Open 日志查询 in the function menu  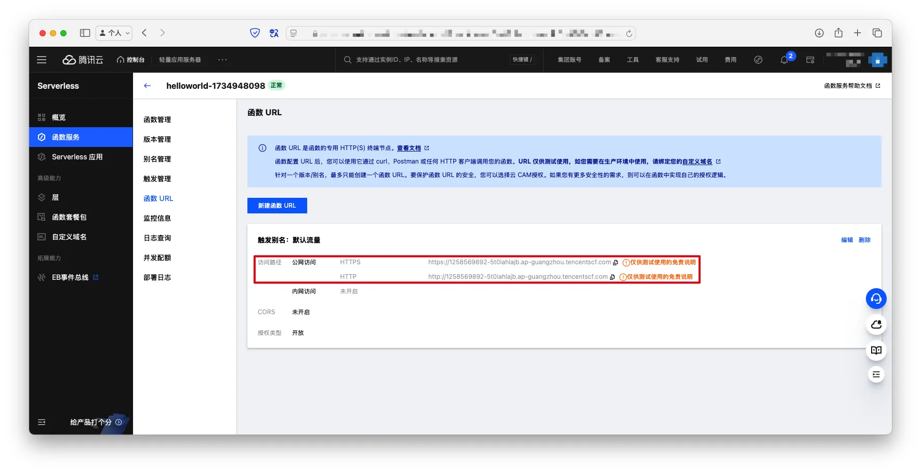157,238
